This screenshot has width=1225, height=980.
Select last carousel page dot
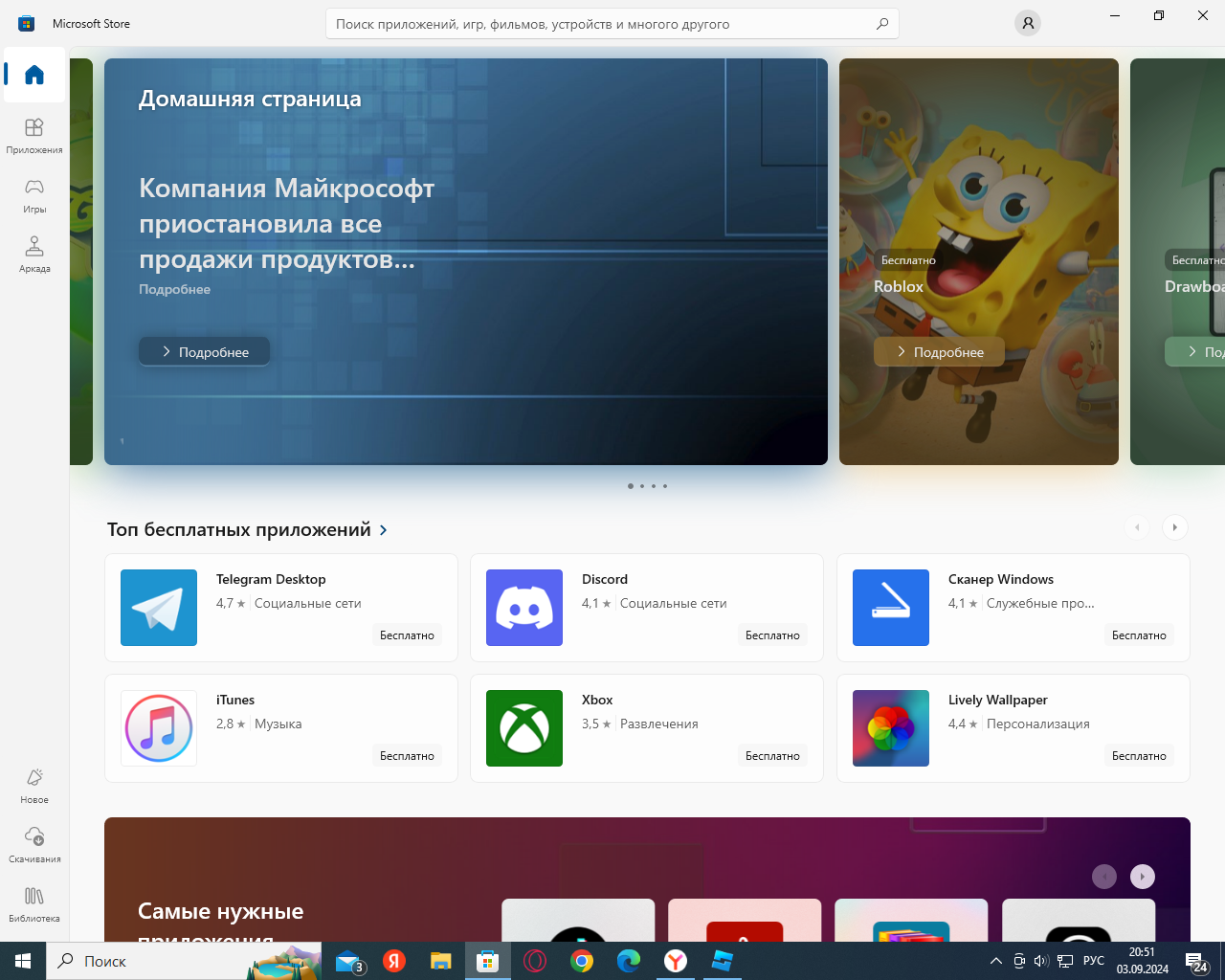point(665,486)
